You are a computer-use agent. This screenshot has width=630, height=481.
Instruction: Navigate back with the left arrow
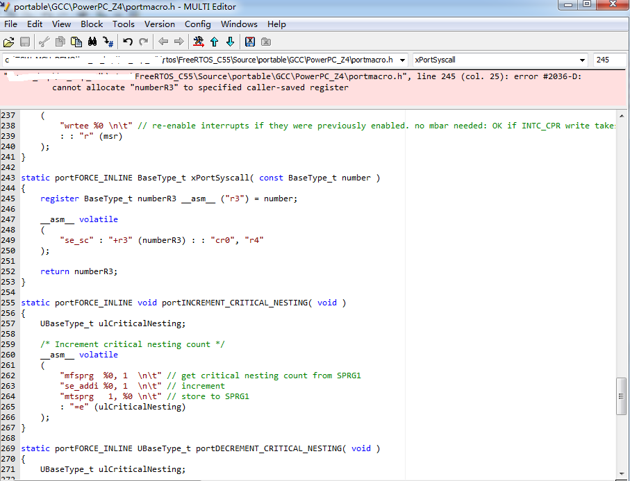163,42
